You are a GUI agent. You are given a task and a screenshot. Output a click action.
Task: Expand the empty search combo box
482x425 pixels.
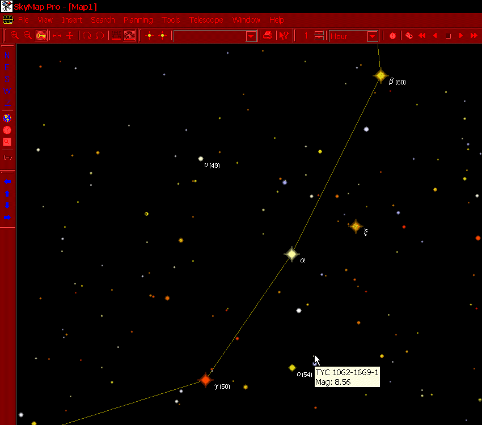tap(251, 36)
